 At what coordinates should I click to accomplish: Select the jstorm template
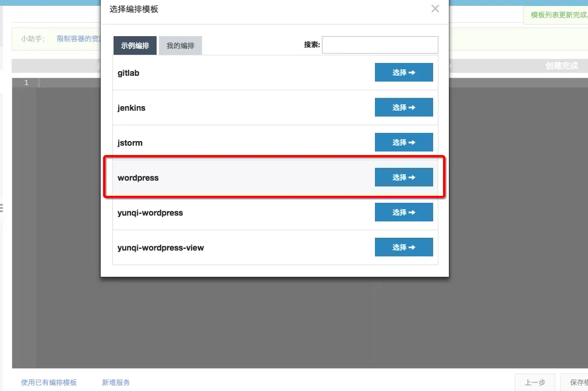click(404, 142)
